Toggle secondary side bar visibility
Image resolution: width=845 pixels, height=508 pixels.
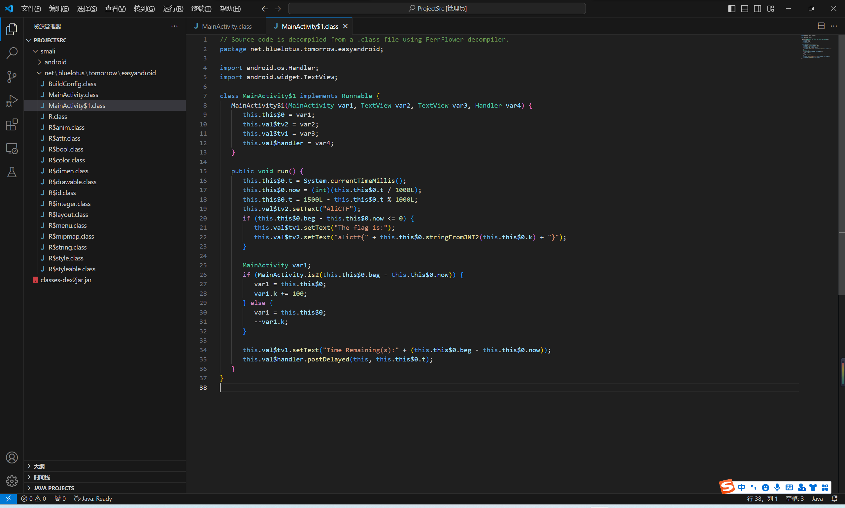758,9
